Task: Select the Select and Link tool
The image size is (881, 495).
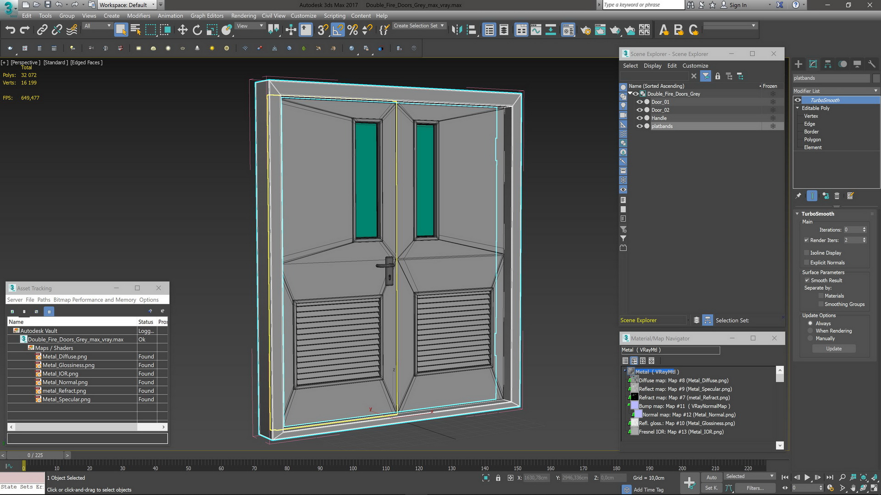Action: 42,30
